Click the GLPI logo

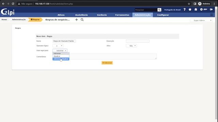pyautogui.click(x=7, y=12)
